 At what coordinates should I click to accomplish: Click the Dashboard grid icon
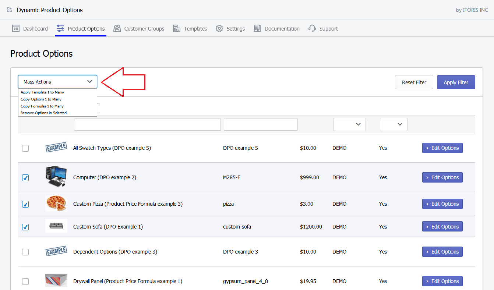[16, 29]
